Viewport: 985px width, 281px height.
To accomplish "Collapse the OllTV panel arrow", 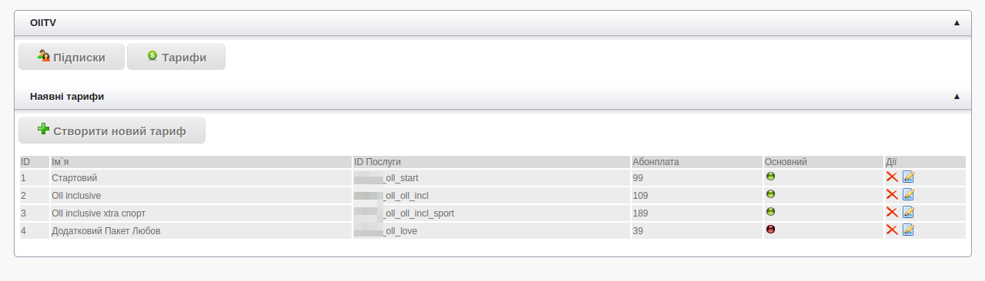I will [957, 23].
